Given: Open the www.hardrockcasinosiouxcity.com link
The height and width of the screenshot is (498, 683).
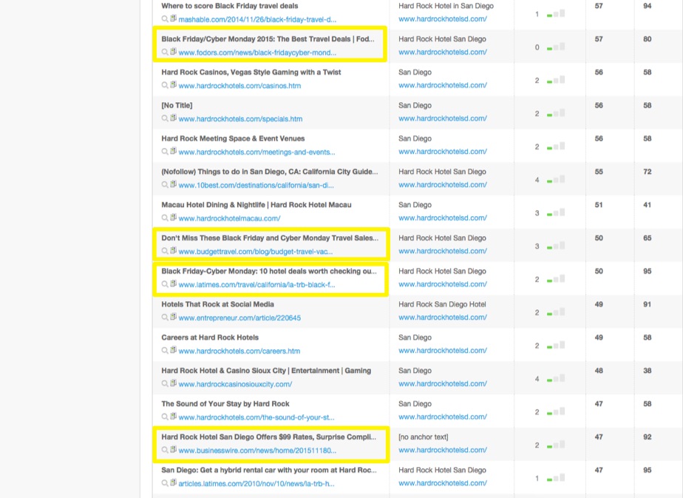Looking at the screenshot, I should (x=235, y=384).
